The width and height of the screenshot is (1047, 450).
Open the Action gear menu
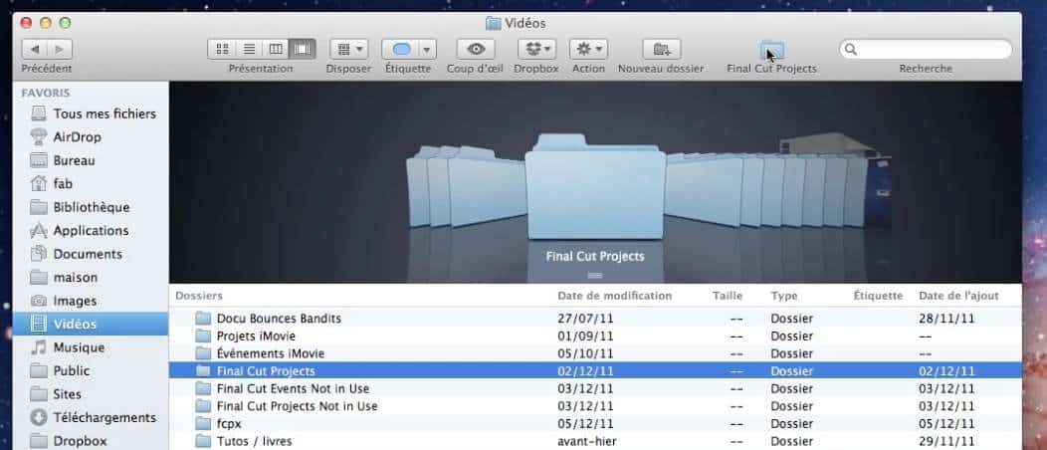pyautogui.click(x=588, y=49)
